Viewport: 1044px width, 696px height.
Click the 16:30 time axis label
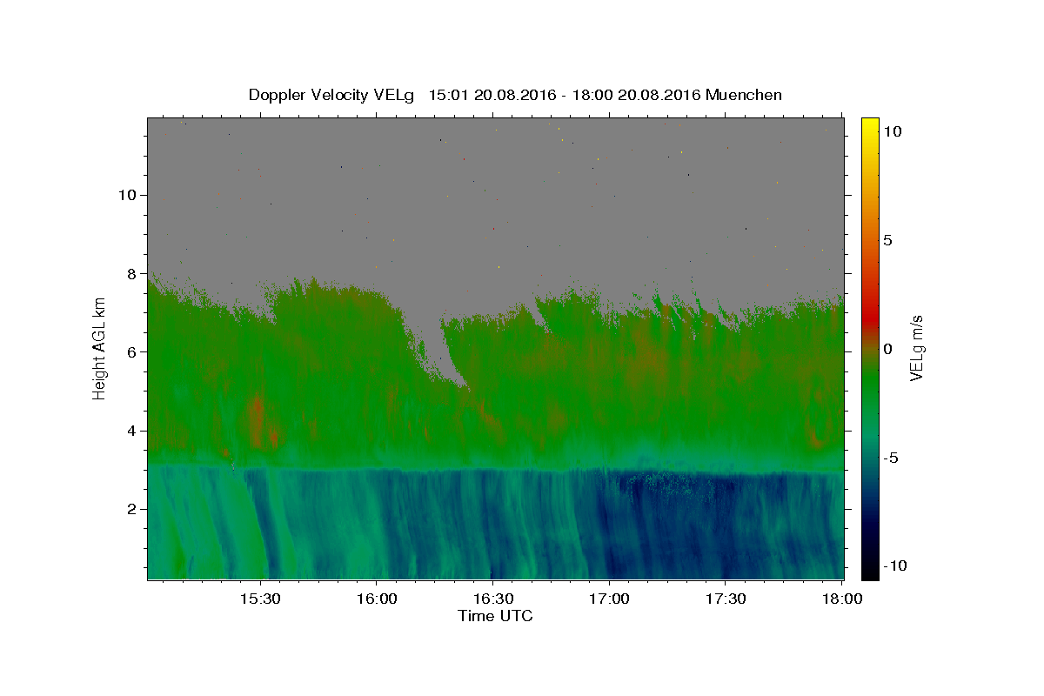coord(492,599)
